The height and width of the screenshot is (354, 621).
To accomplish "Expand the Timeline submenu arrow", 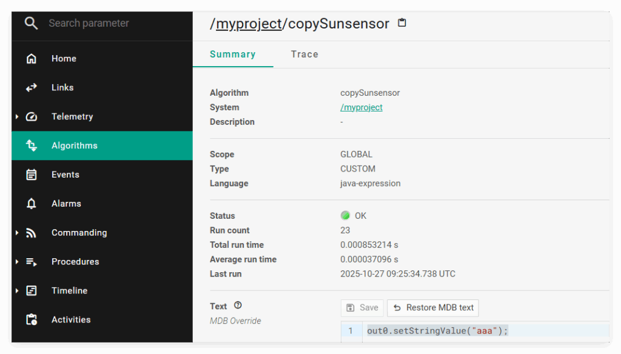I will [17, 291].
